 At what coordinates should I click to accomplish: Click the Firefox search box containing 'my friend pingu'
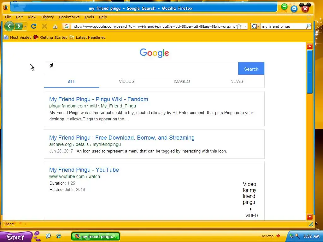283,26
